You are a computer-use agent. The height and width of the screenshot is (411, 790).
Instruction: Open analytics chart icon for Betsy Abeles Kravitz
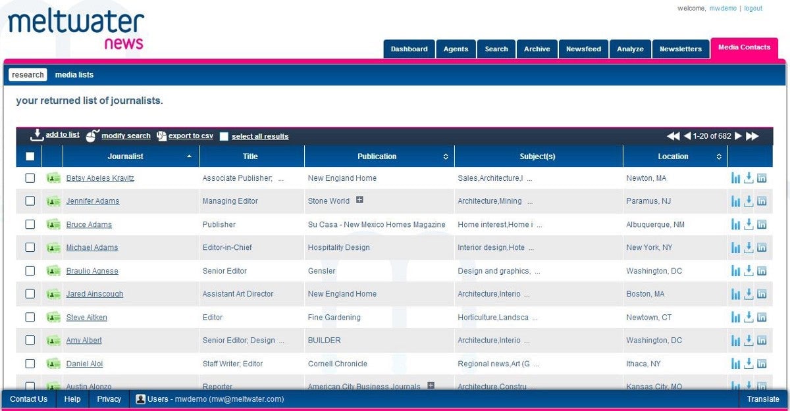[735, 178]
